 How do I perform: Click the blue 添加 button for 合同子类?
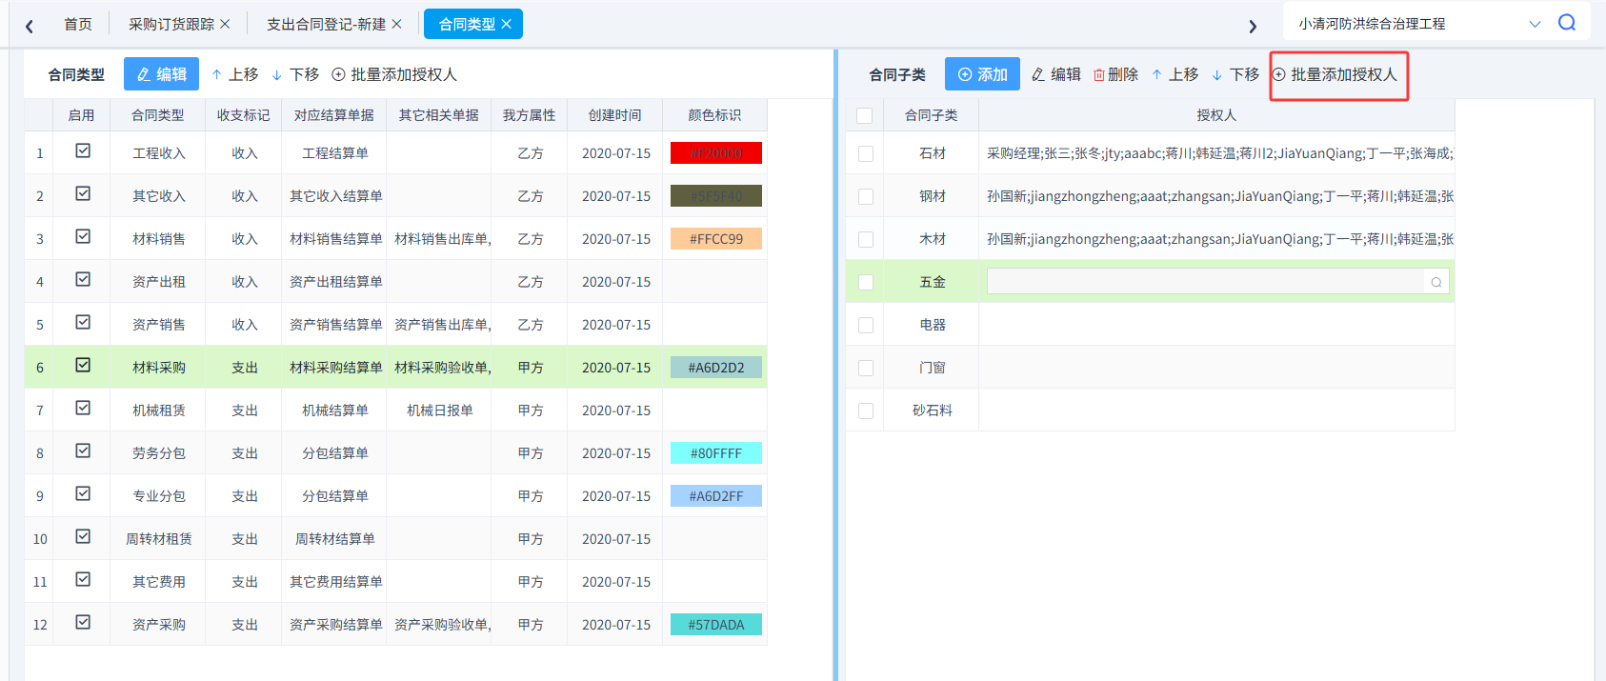(x=982, y=74)
